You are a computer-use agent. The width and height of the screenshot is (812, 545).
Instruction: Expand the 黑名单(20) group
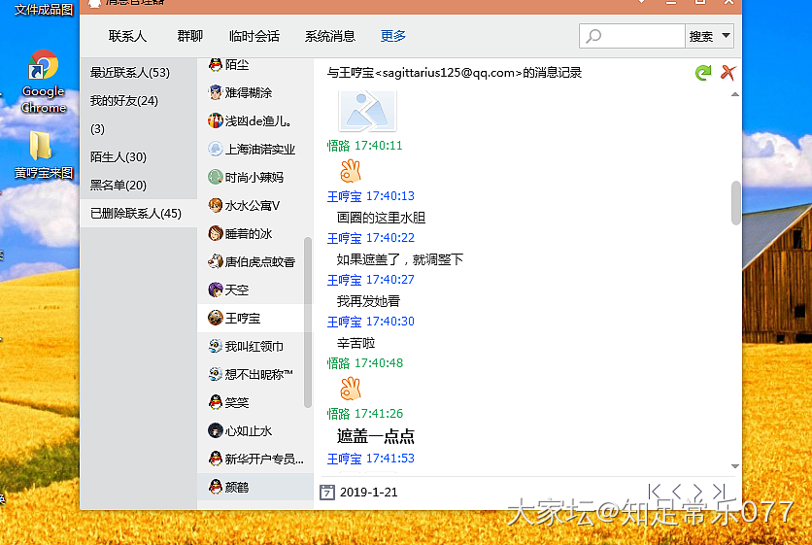click(118, 186)
